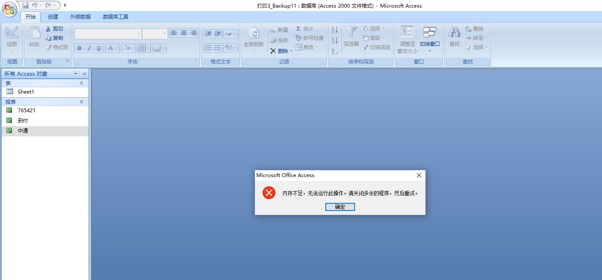
Task: Click the 粘贴 paste button
Action: [34, 39]
